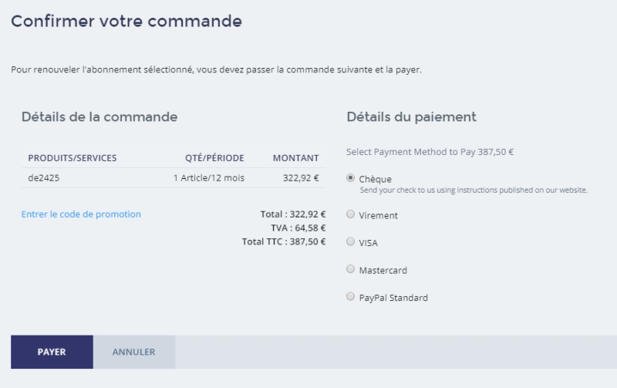Click the 'Send your check to us' description
617x388 pixels.
pos(474,190)
